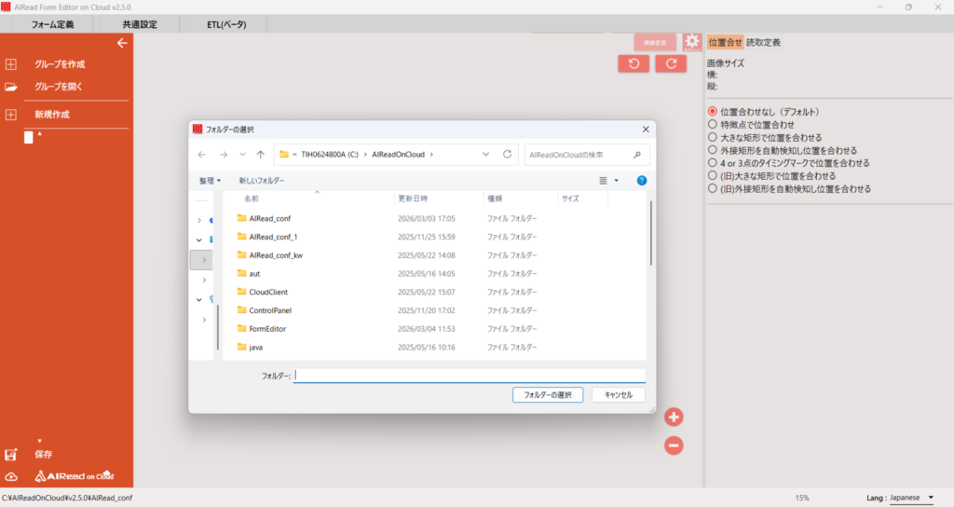Click グループを開く in the sidebar
Viewport: 954px width, 507px height.
click(59, 87)
